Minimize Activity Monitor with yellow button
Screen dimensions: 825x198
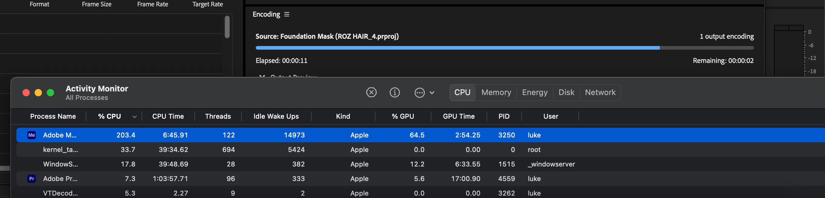tap(38, 93)
